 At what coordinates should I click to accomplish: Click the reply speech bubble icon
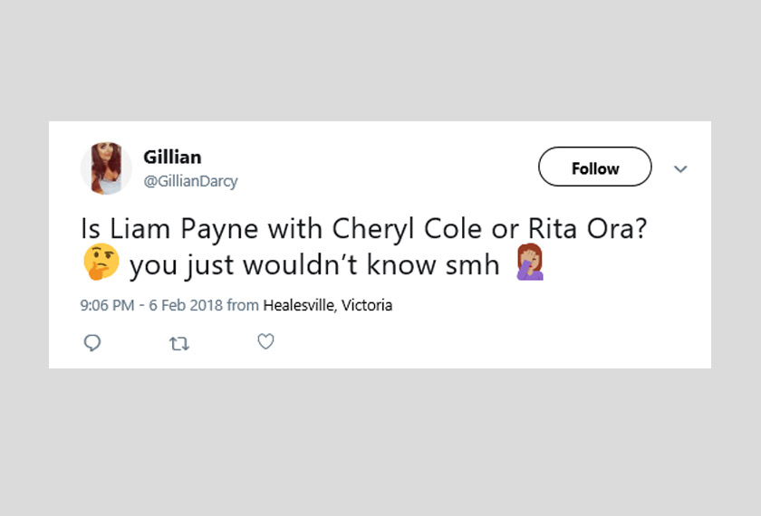(x=92, y=342)
